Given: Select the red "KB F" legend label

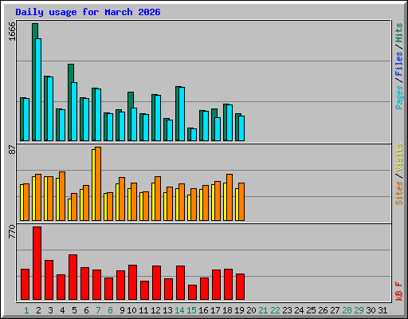Looking at the screenshot, I should 399,291.
